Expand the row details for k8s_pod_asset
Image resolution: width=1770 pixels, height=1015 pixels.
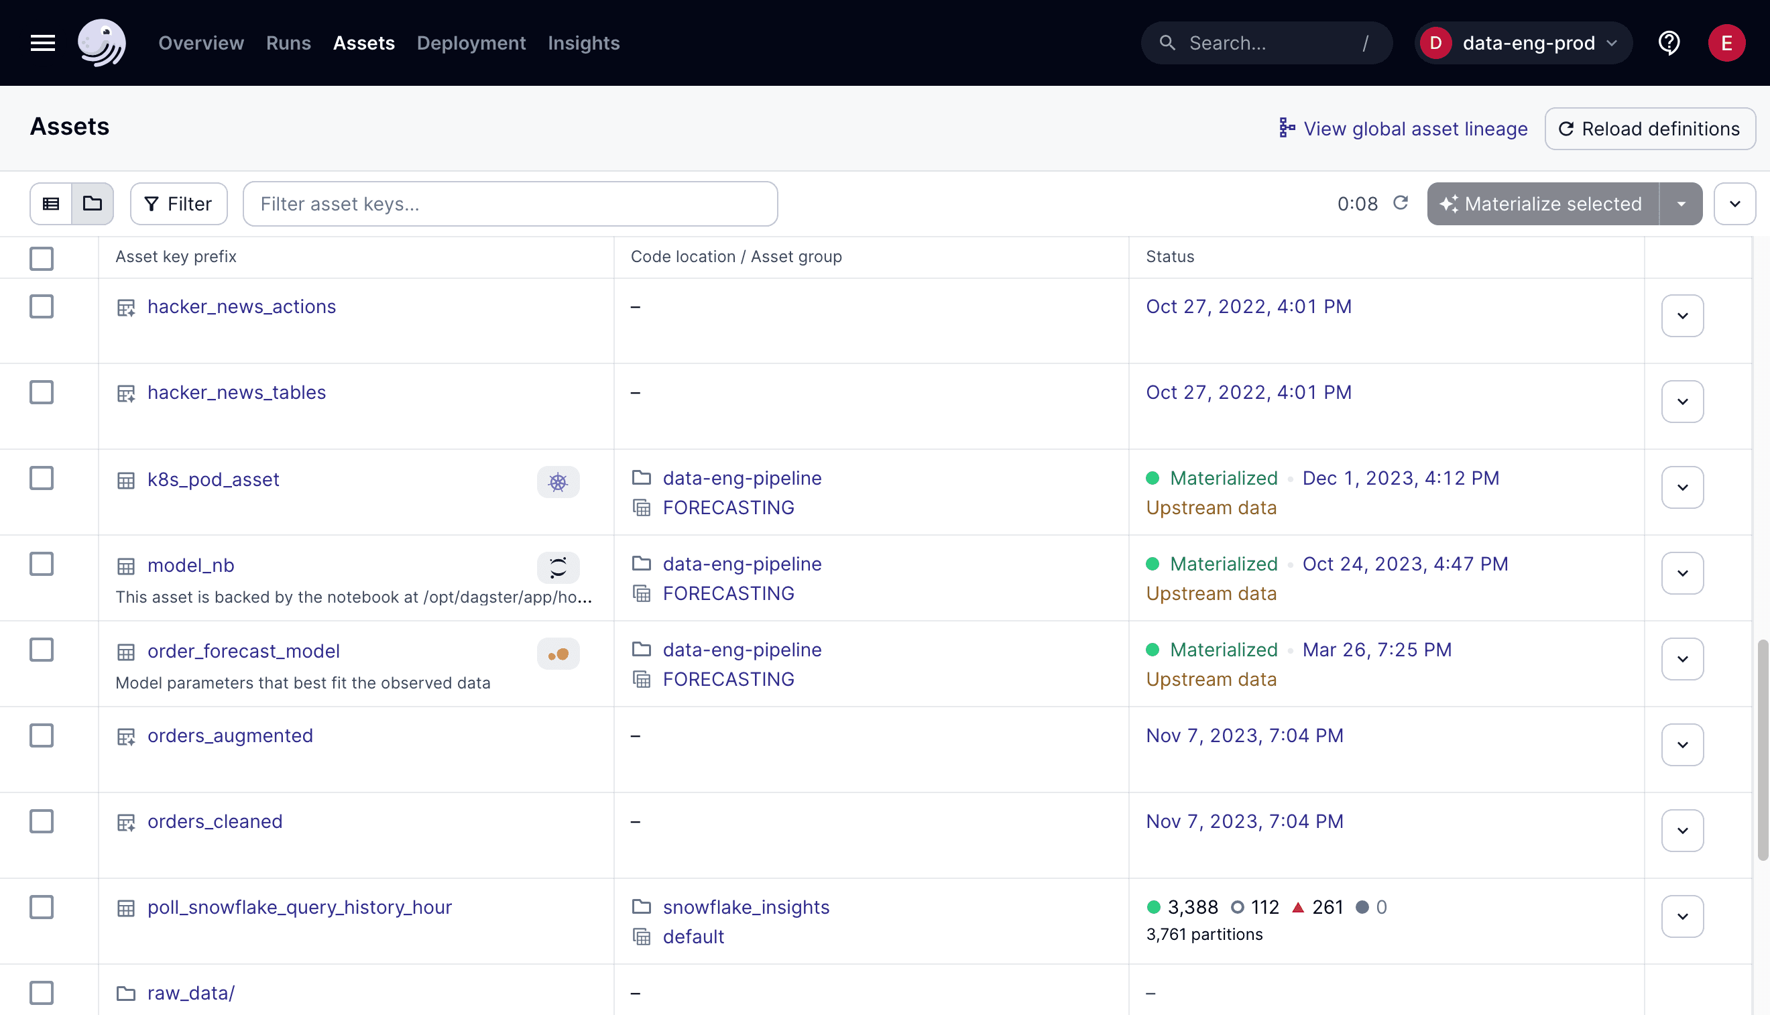click(1681, 487)
